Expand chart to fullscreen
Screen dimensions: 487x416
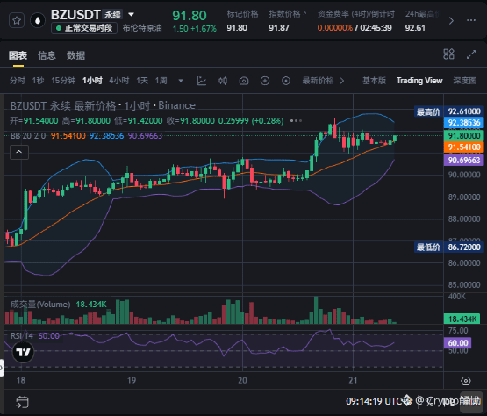click(x=471, y=54)
